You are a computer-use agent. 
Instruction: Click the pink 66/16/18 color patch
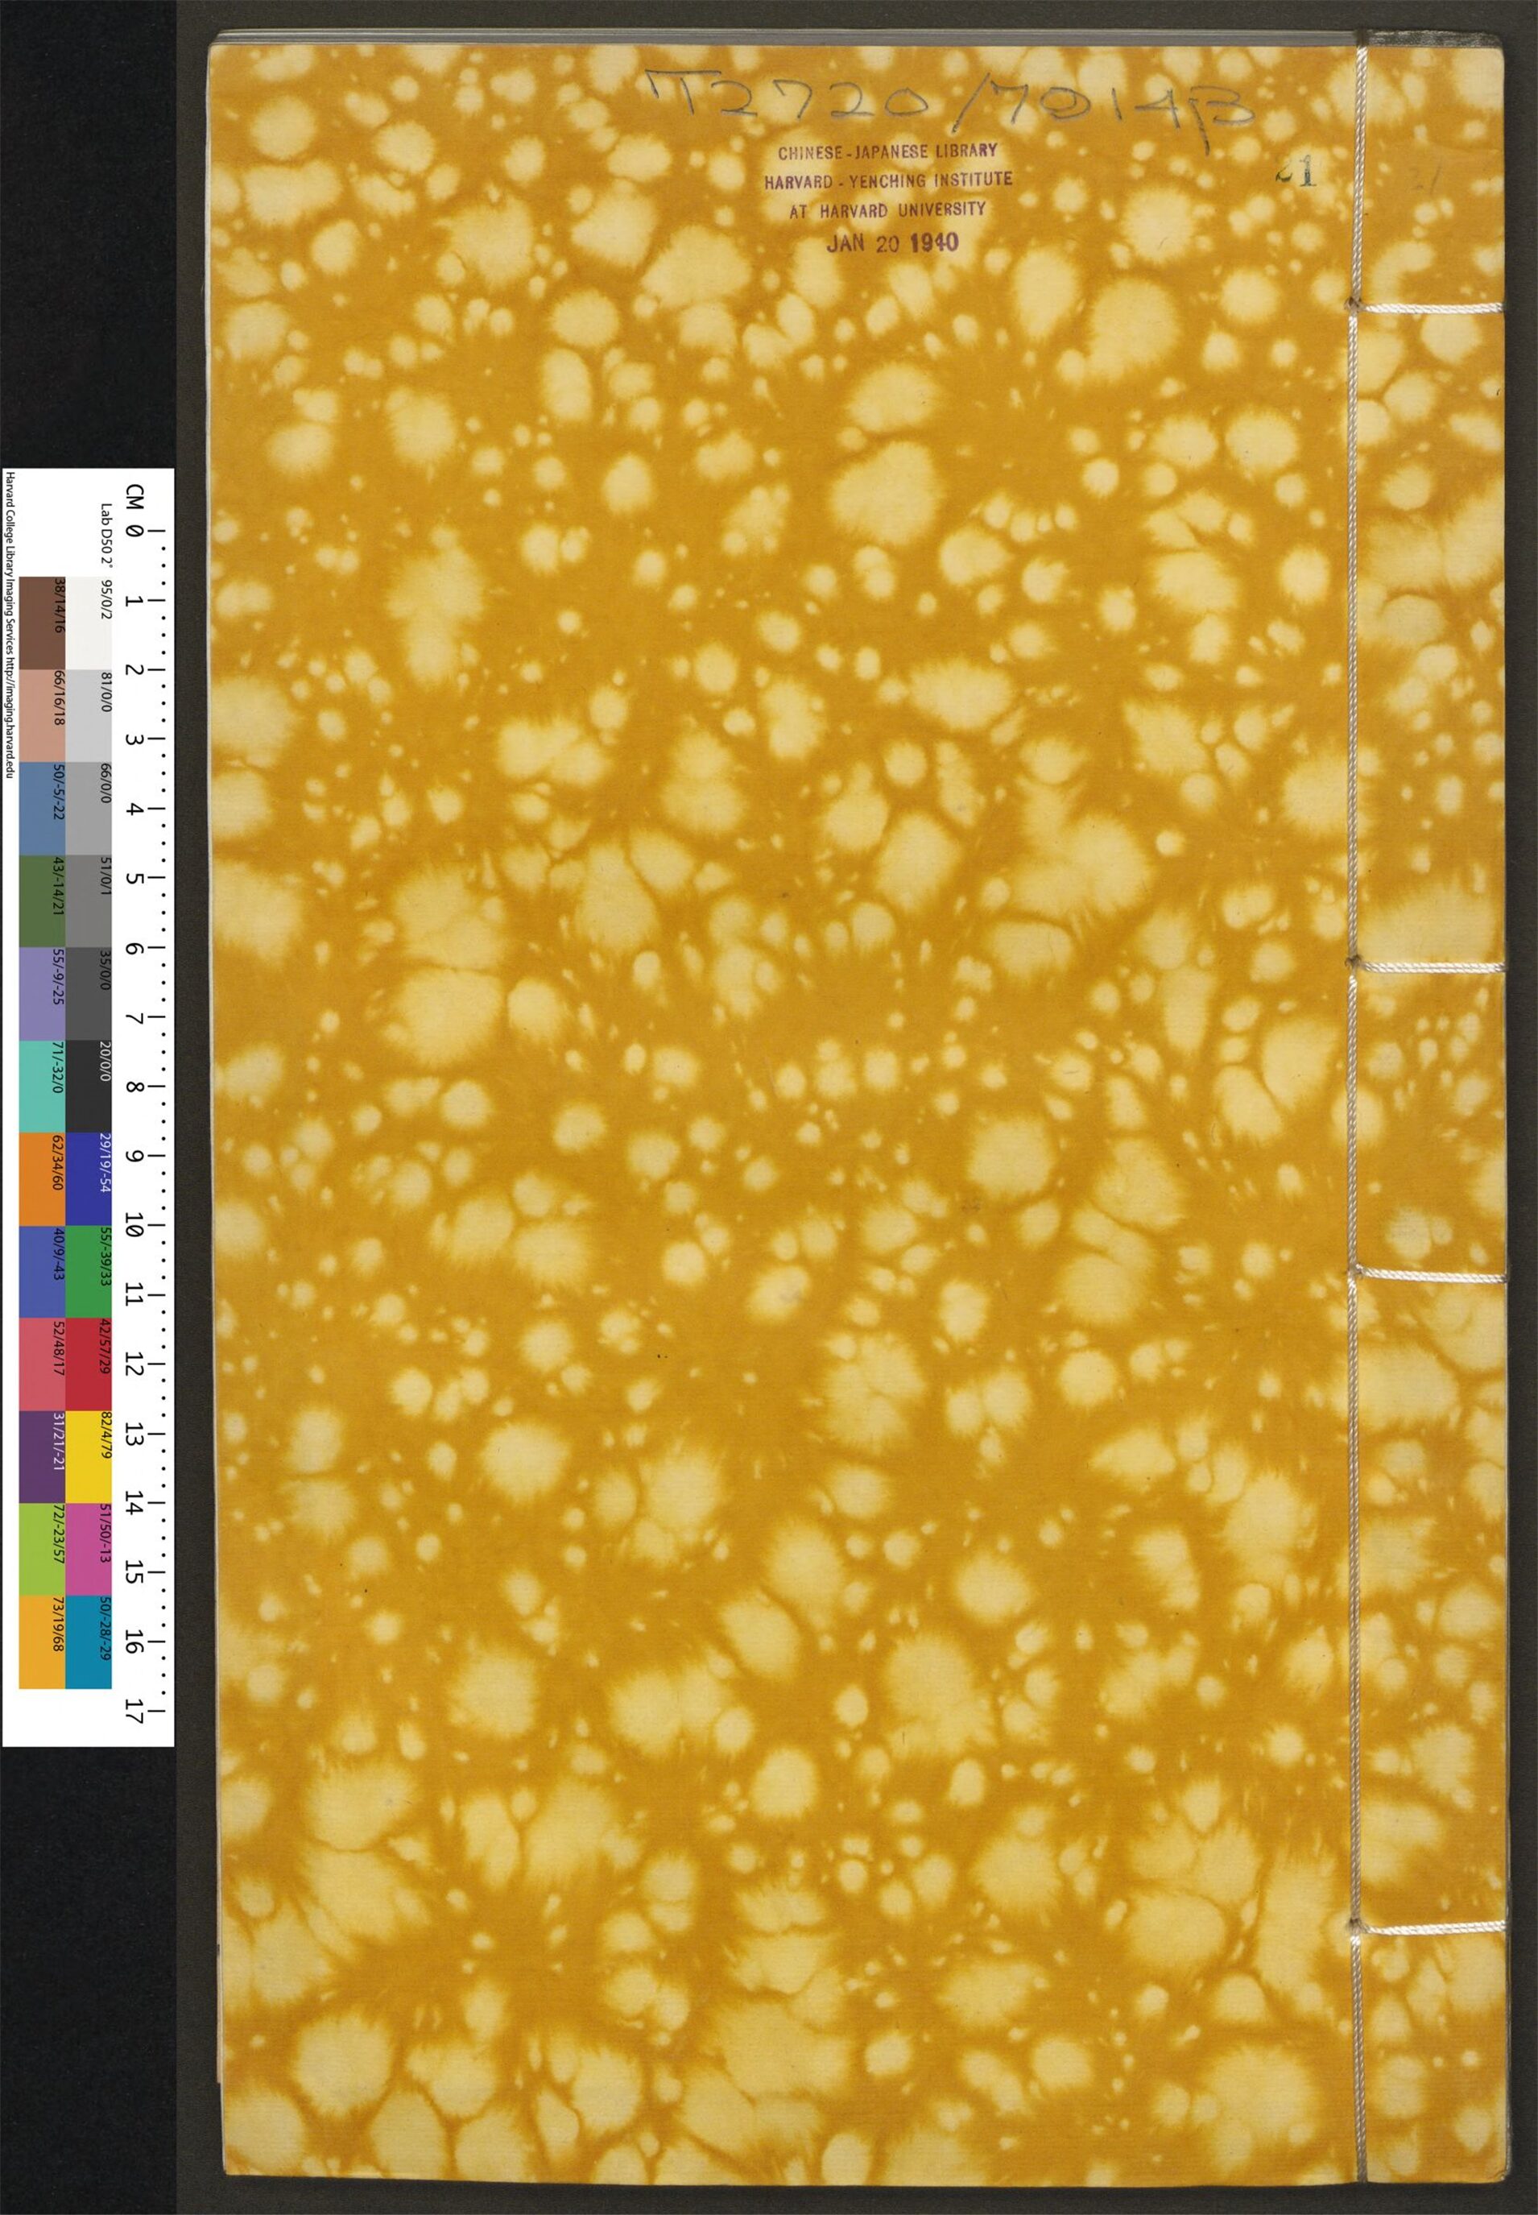[x=43, y=715]
